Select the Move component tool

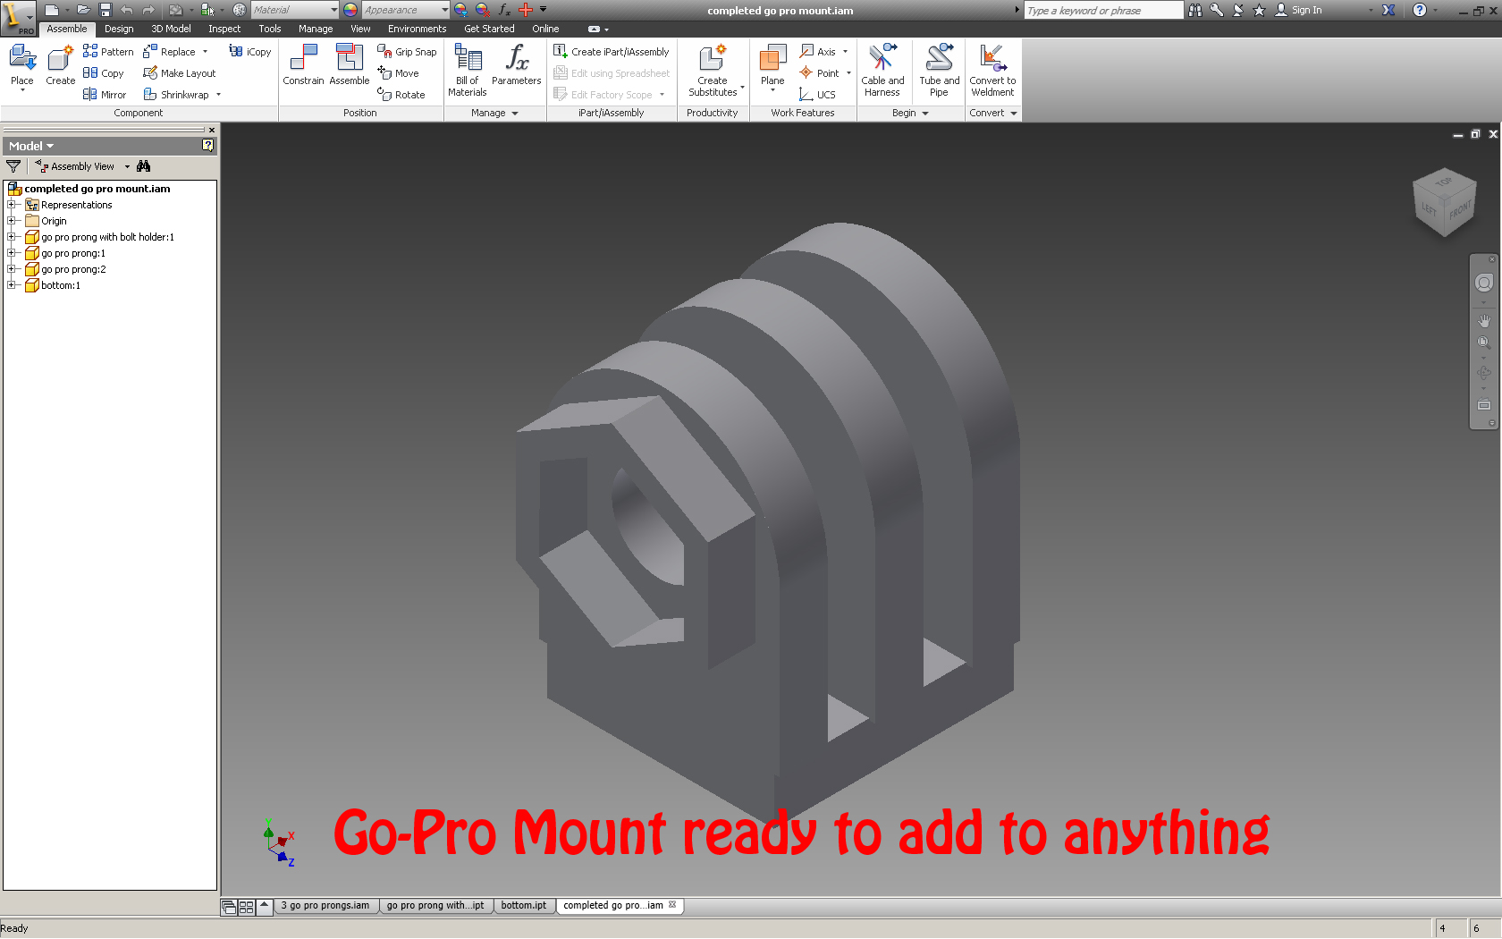point(398,73)
